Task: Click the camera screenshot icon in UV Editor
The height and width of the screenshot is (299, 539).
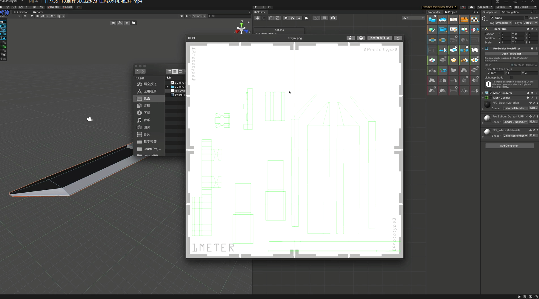Action: (333, 18)
